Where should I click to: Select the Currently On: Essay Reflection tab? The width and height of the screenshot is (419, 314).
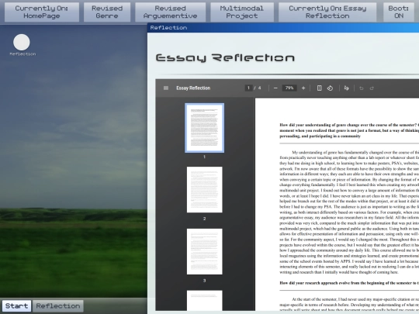point(327,12)
